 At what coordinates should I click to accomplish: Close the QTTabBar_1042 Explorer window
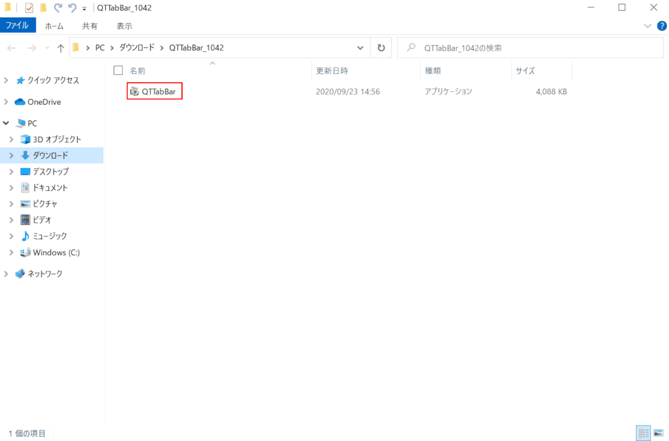654,8
